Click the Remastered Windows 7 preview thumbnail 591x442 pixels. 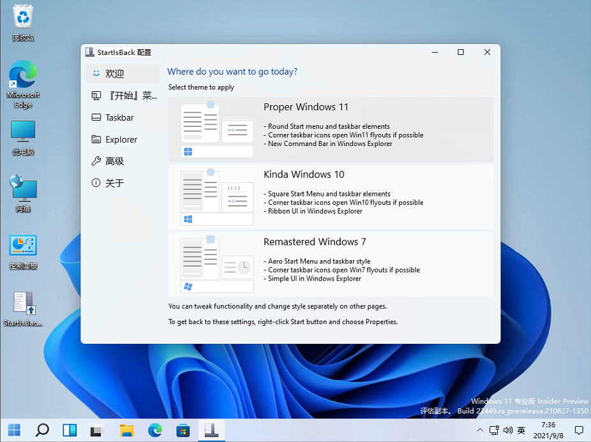pos(217,264)
